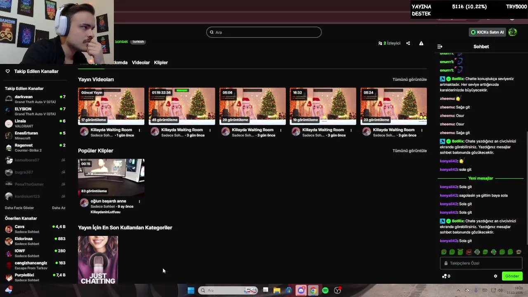Click the oğlun başardı anne clip title
This screenshot has width=528, height=297.
pyautogui.click(x=108, y=201)
